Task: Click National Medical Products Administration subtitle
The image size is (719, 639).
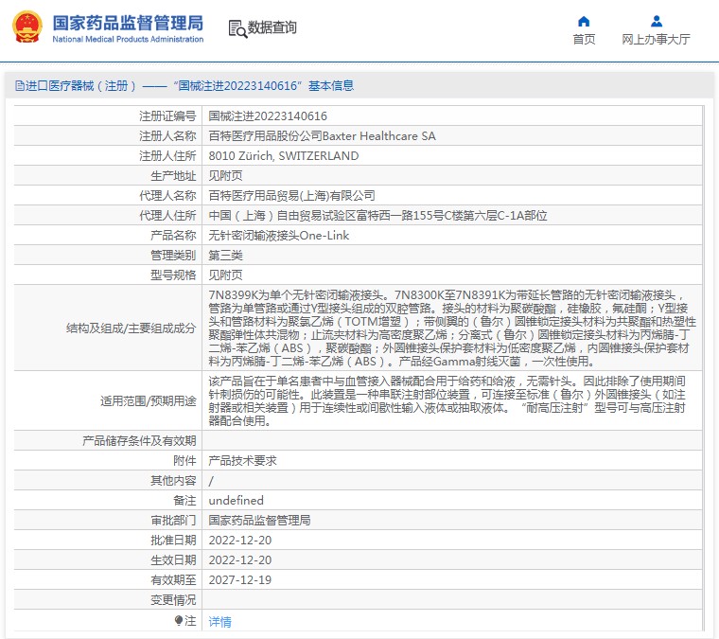Action: pyautogui.click(x=128, y=40)
